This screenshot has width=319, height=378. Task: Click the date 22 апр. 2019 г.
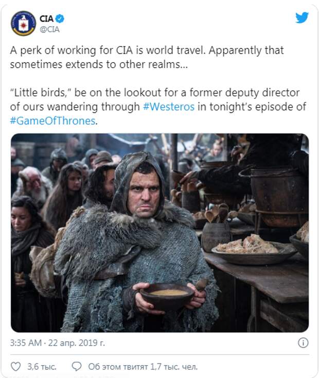tap(77, 343)
